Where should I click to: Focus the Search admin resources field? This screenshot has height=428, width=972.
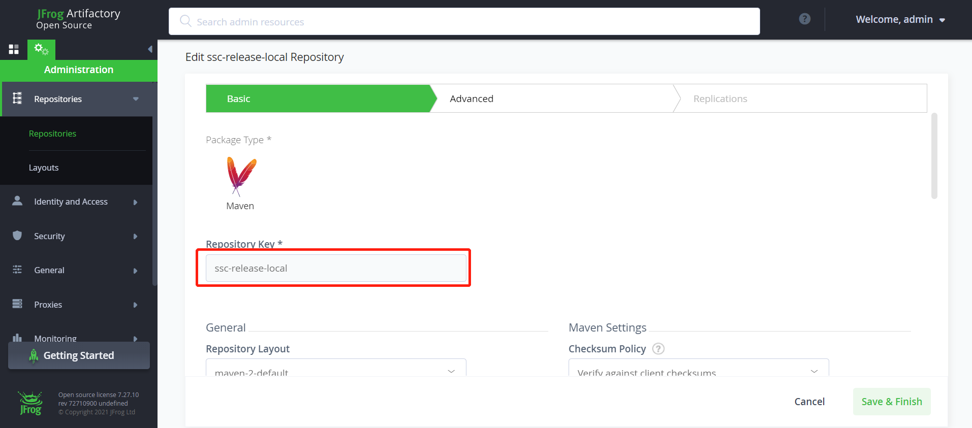pyautogui.click(x=464, y=21)
